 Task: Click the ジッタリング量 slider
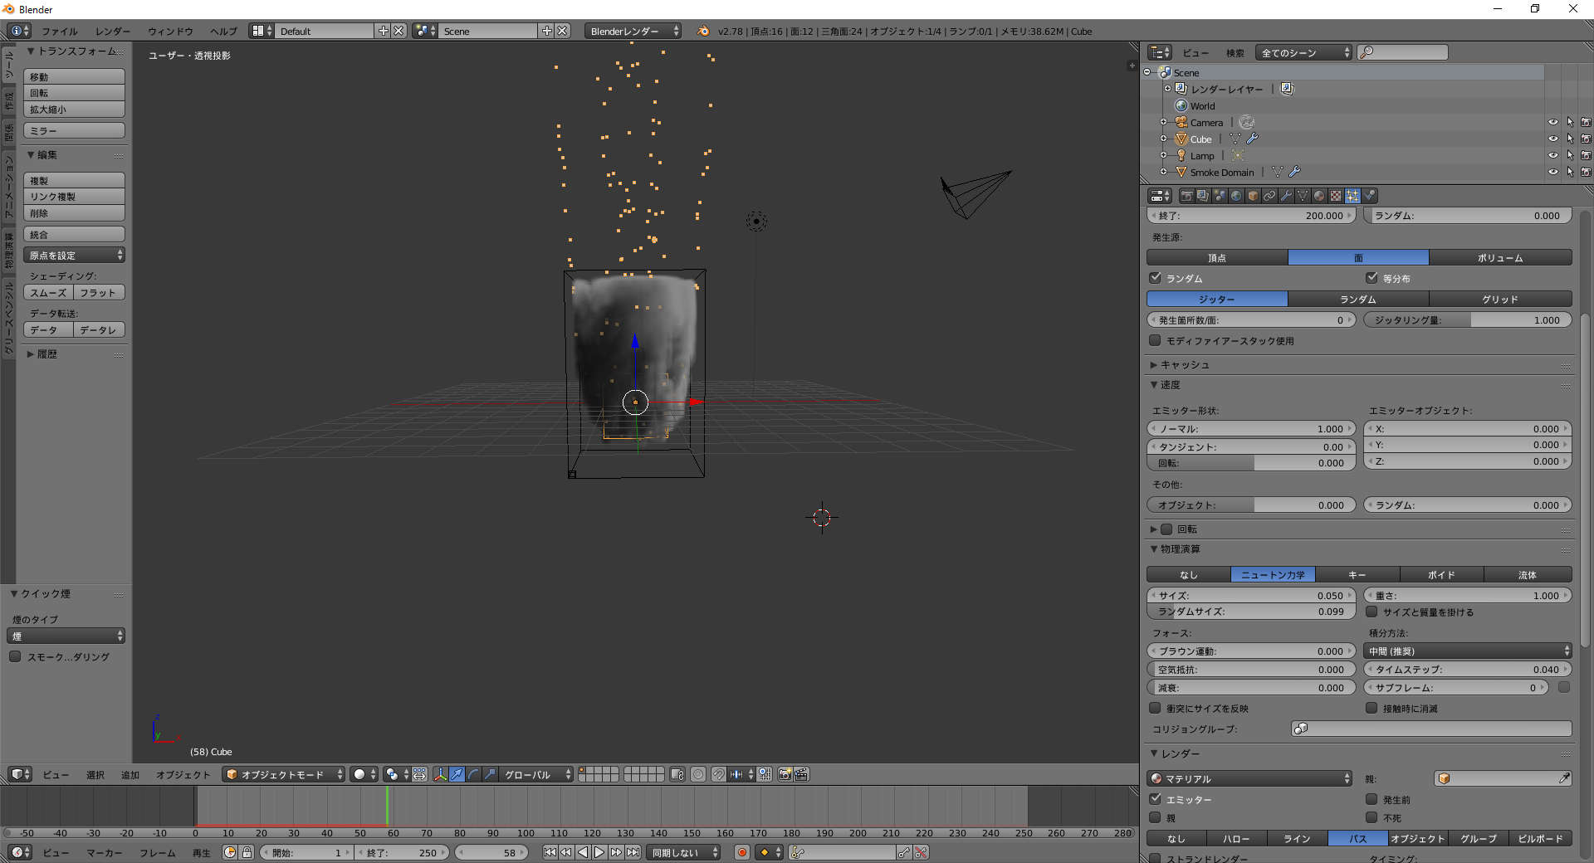coord(1467,320)
